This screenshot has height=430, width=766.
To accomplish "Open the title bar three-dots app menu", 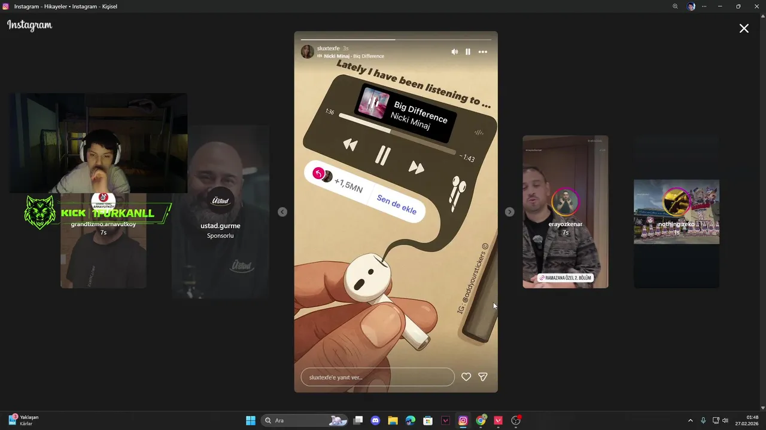I will point(704,7).
